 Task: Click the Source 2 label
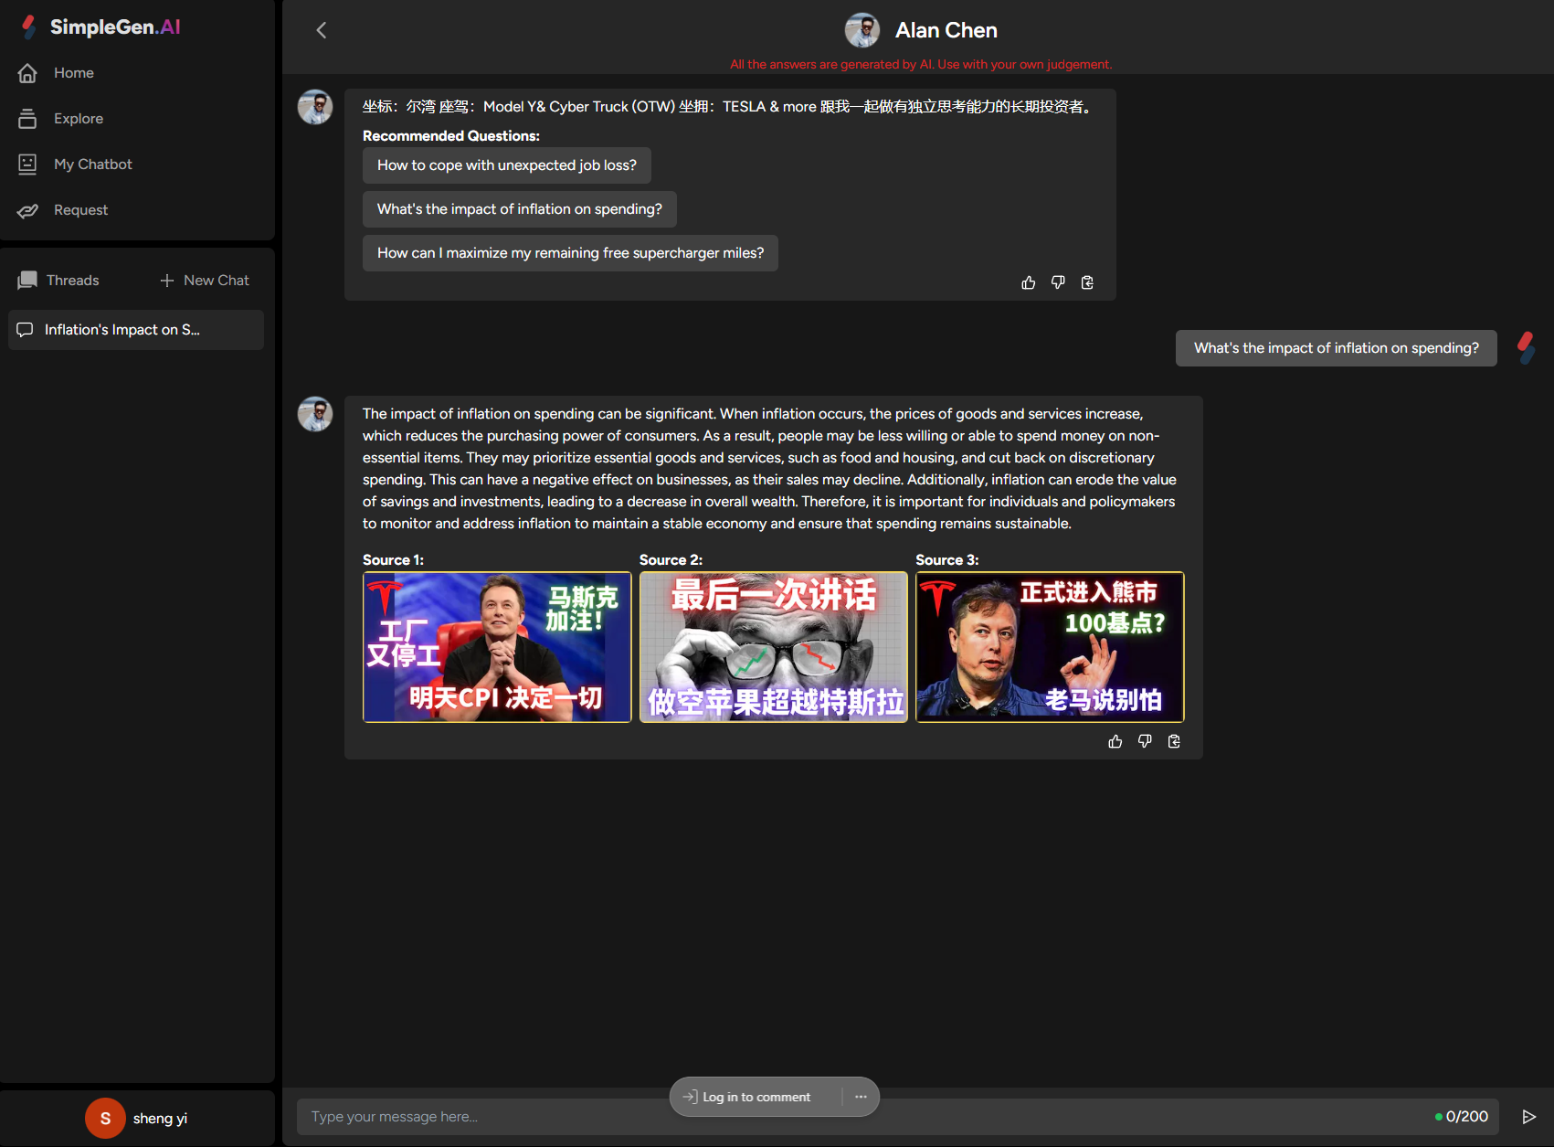[x=671, y=560]
